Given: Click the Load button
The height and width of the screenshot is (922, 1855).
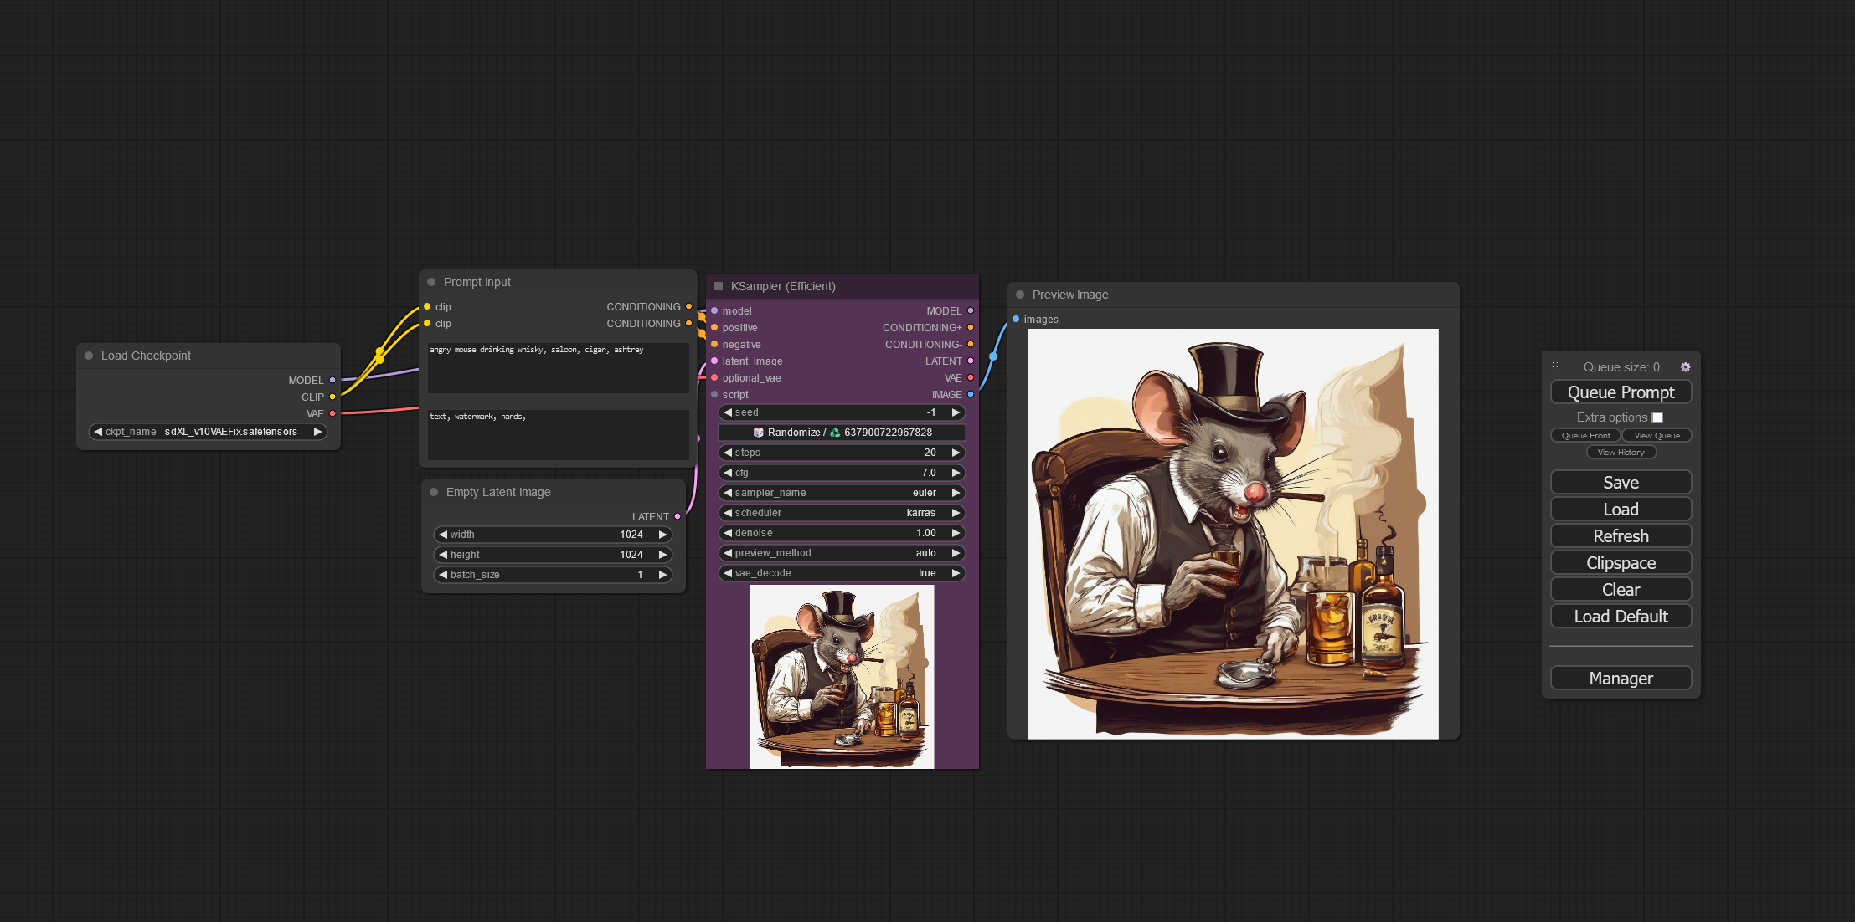Looking at the screenshot, I should point(1621,510).
